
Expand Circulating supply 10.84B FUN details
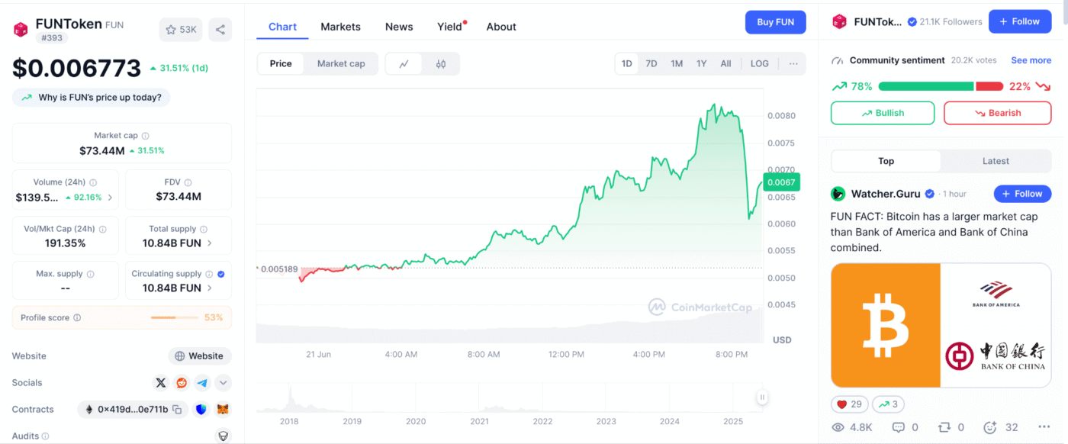click(210, 288)
